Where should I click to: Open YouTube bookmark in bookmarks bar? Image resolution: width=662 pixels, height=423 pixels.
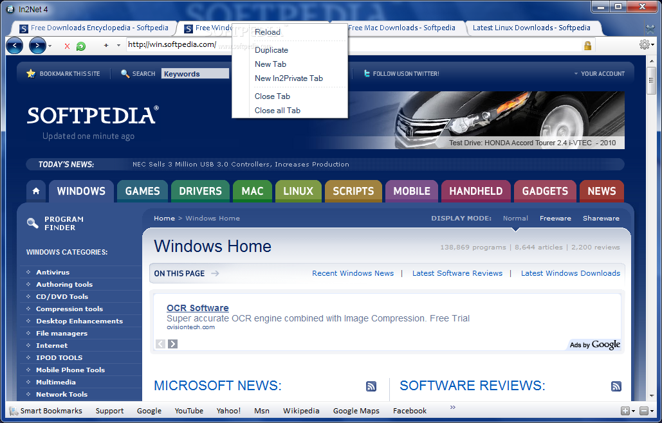click(x=188, y=411)
